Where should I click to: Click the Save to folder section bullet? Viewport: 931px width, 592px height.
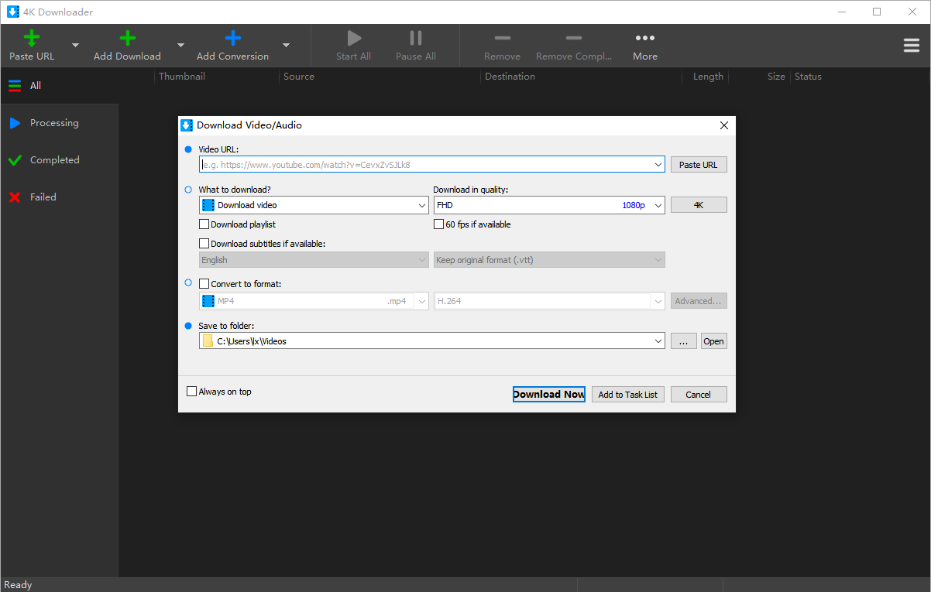(188, 326)
